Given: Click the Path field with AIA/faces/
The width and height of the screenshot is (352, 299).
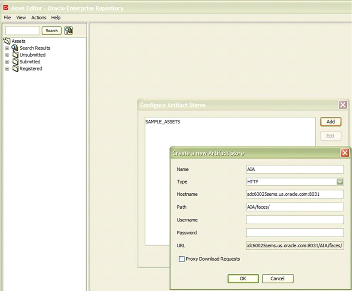Looking at the screenshot, I should click(295, 207).
